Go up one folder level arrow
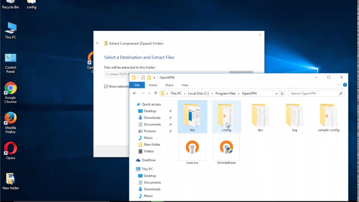This screenshot has height=202, width=359. [156, 93]
